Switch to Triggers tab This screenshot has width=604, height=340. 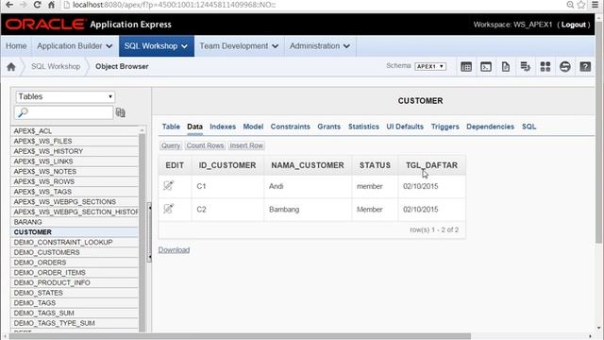click(445, 127)
